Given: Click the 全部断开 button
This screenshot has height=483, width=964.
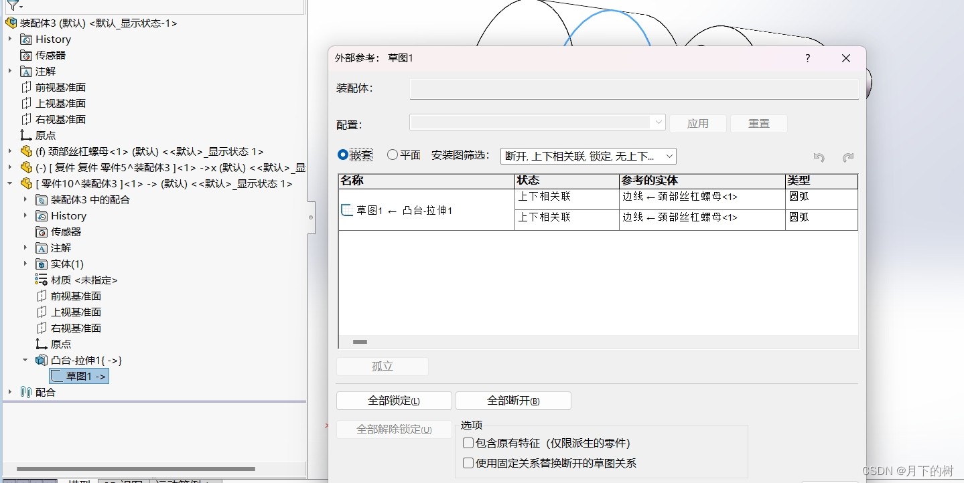Looking at the screenshot, I should click(x=513, y=401).
